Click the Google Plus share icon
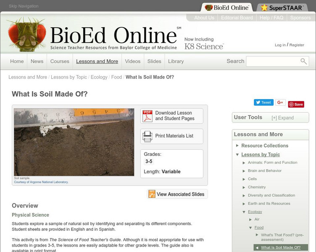Image resolution: width=316 pixels, height=252 pixels. click(280, 102)
